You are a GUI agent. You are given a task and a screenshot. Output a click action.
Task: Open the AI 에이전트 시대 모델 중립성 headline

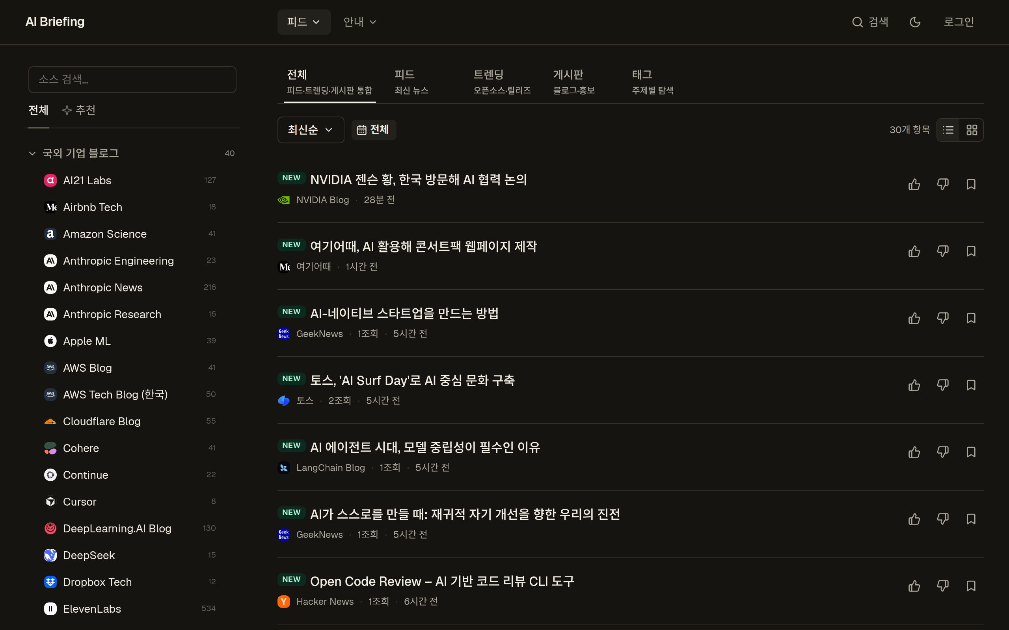coord(425,448)
